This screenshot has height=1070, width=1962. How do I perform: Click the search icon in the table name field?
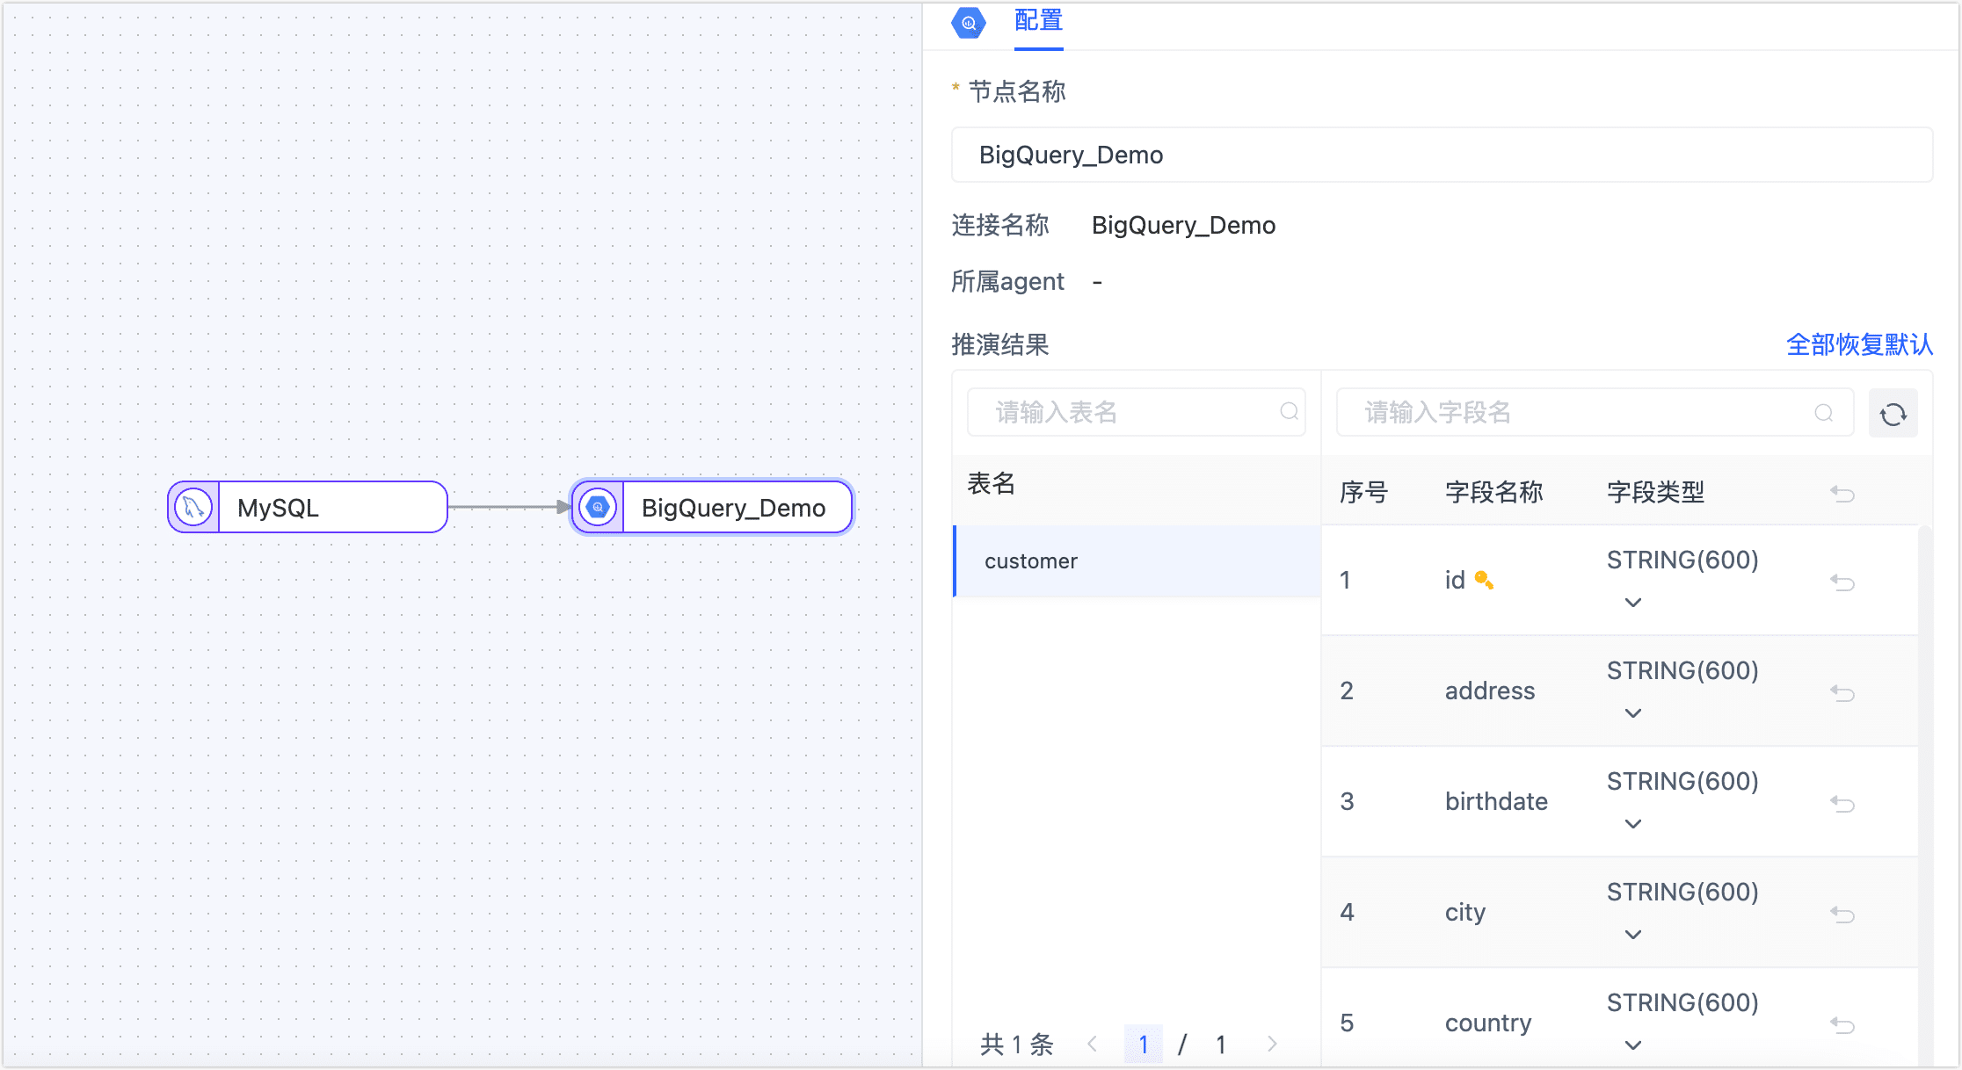click(x=1289, y=412)
